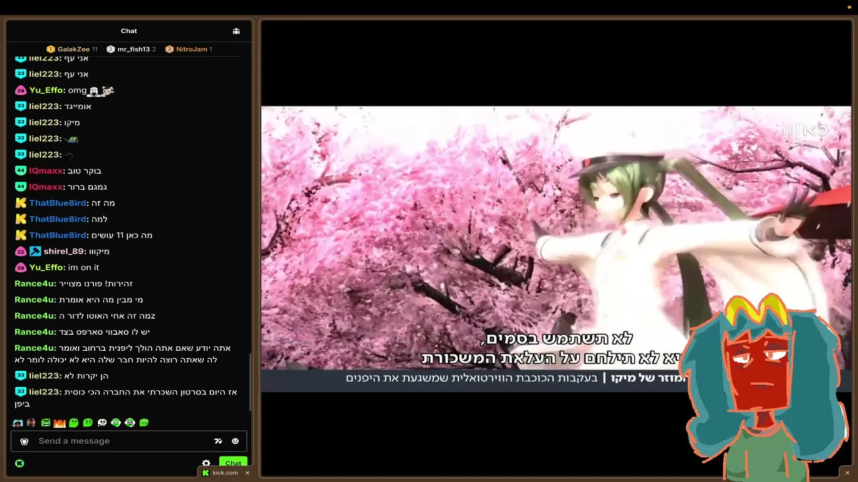858x482 pixels.
Task: Select the fire emote in quick emotes
Action: tap(60, 422)
